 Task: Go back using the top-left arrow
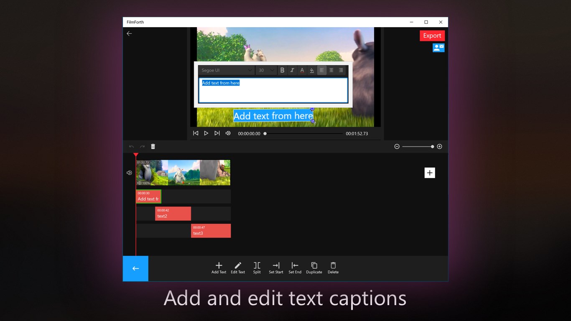pyautogui.click(x=129, y=33)
